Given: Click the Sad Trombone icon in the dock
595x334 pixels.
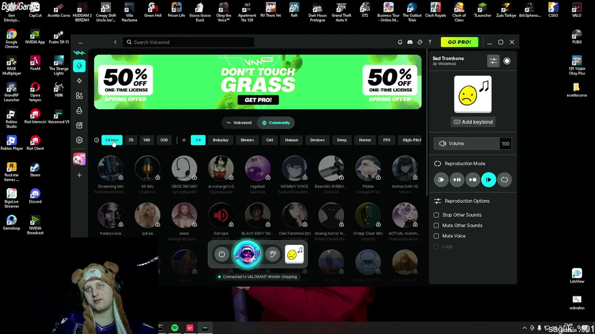Looking at the screenshot, I should pos(294,254).
